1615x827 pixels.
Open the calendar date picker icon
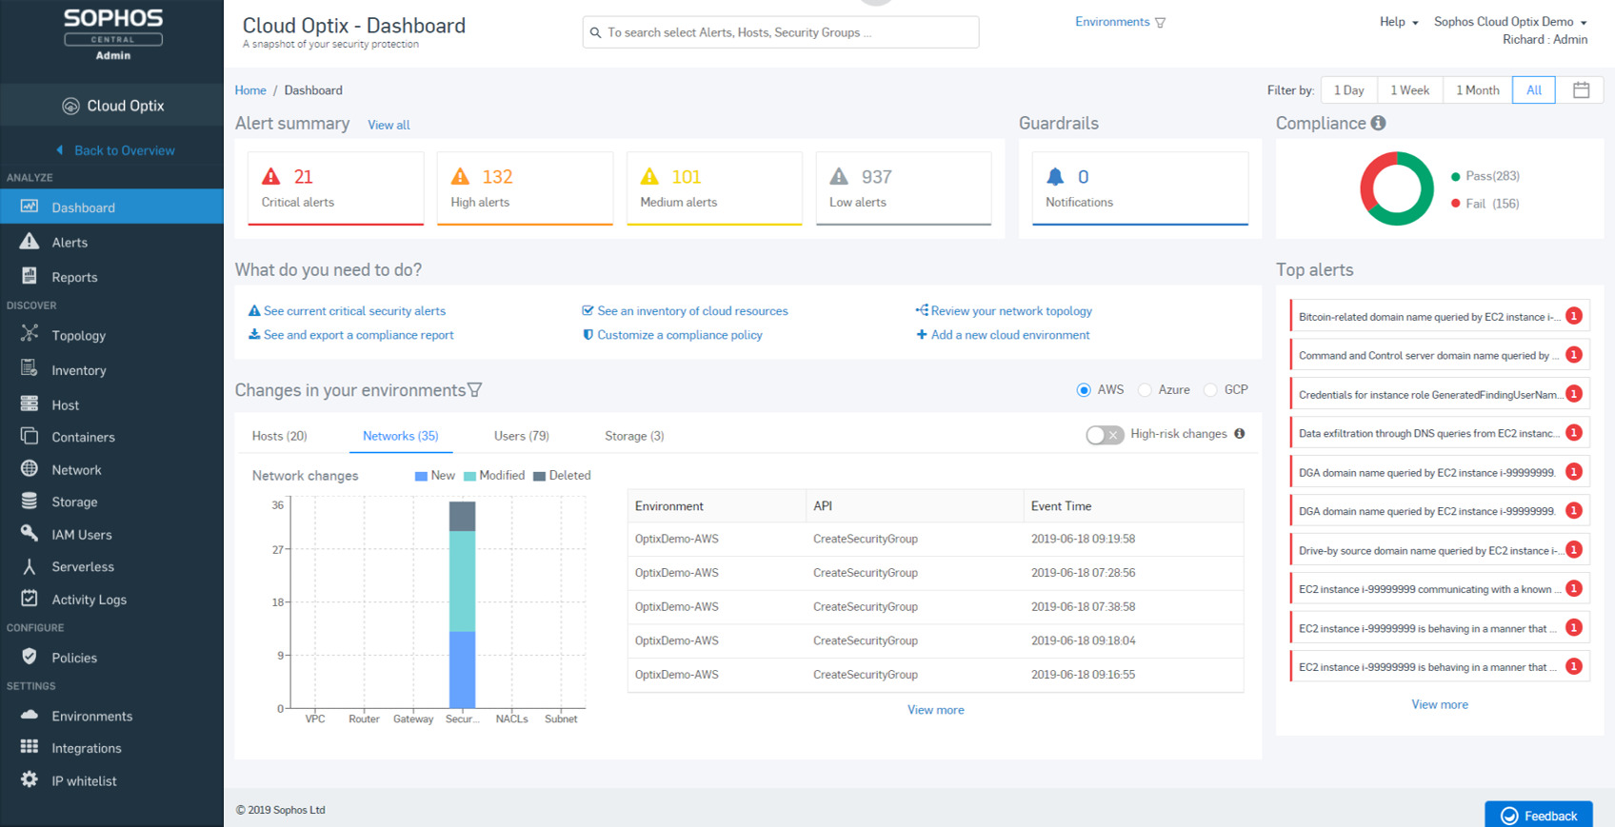(x=1581, y=89)
